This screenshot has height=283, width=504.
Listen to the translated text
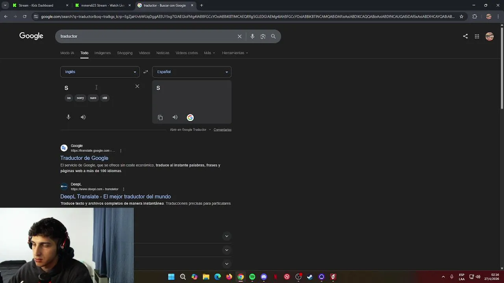pyautogui.click(x=175, y=117)
